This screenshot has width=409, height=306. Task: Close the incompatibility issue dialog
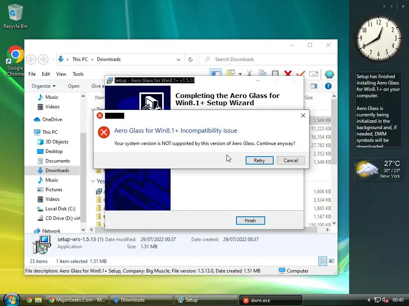point(303,116)
